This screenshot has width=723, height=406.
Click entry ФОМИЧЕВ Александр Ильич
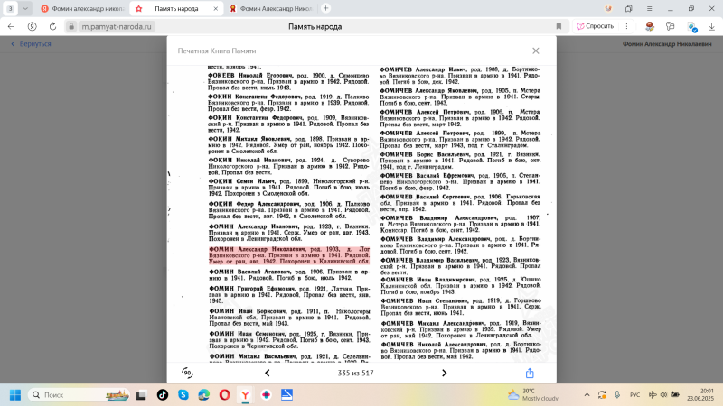(459, 76)
